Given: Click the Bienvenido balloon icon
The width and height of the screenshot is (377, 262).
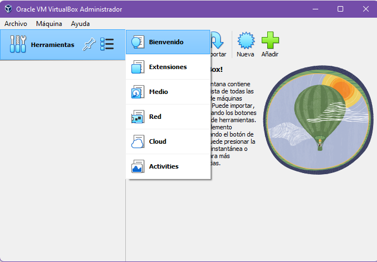Looking at the screenshot, I should click(137, 42).
